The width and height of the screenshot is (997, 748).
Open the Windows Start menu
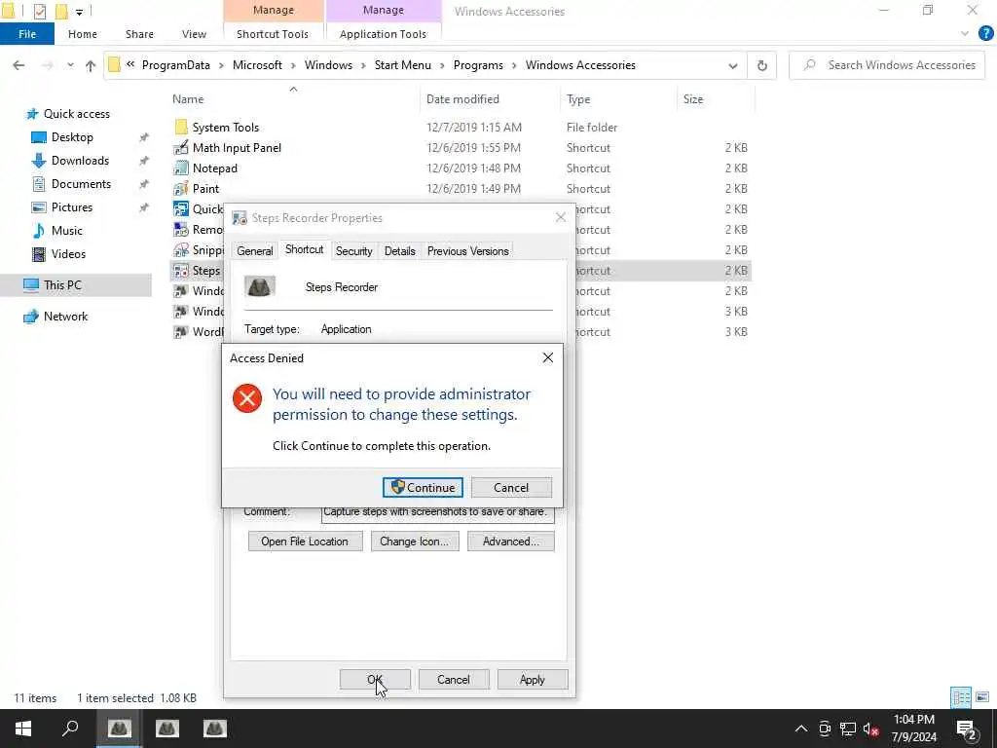pos(23,729)
